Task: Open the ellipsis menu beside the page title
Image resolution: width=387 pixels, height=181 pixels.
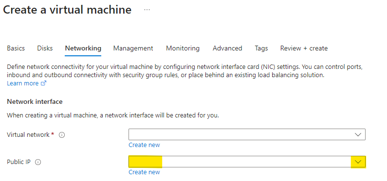Action: [x=147, y=10]
